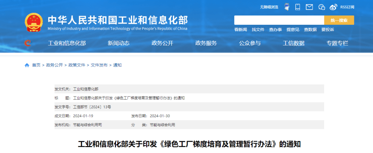Click the red swirl icon in navigation bar
373x153 pixels.
pyautogui.click(x=28, y=43)
